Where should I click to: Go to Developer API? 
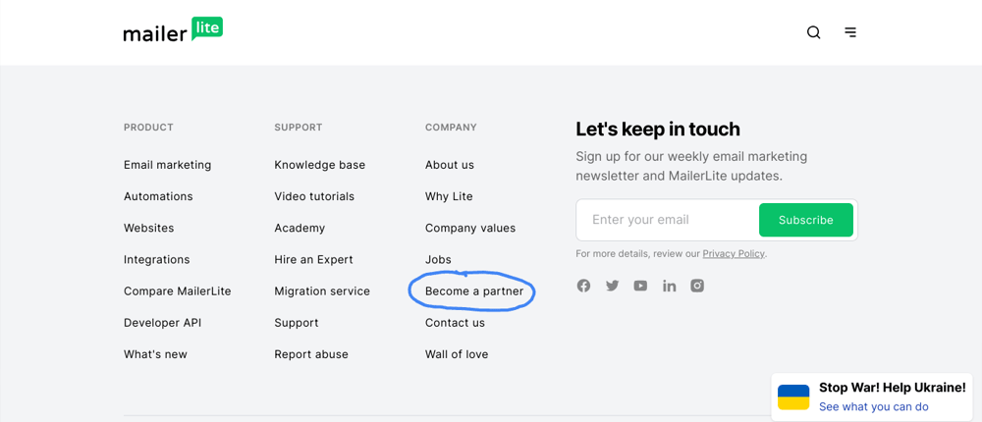point(163,323)
